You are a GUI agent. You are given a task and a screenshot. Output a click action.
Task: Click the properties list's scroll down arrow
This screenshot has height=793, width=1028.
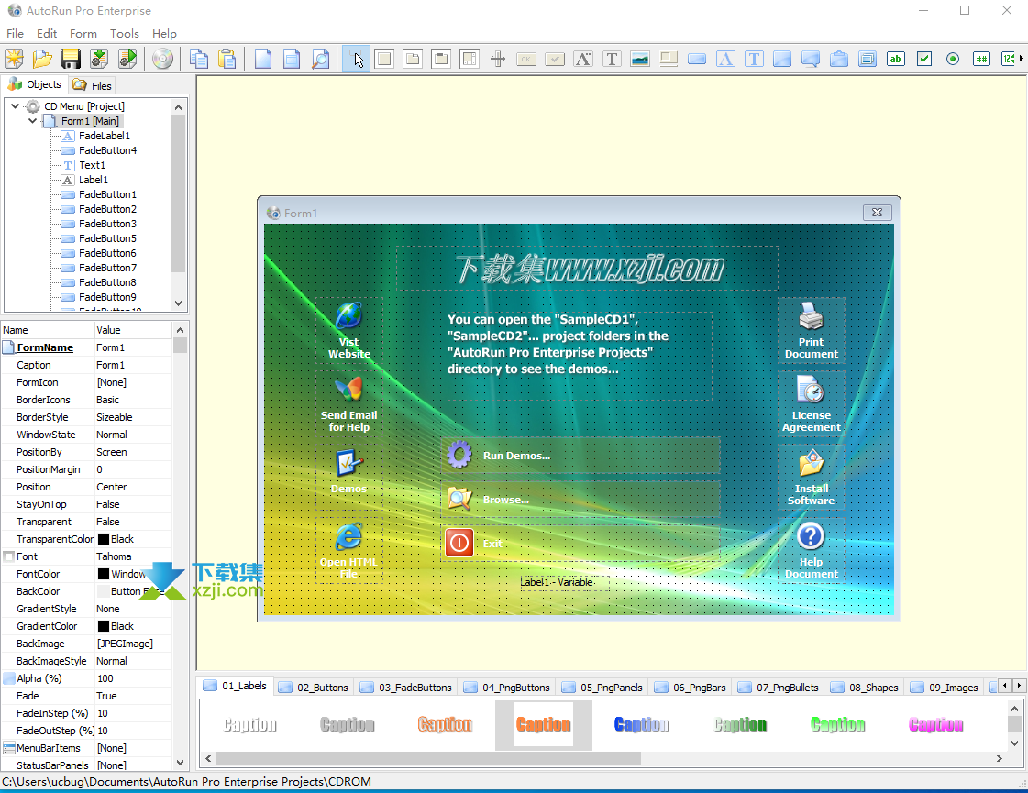181,763
